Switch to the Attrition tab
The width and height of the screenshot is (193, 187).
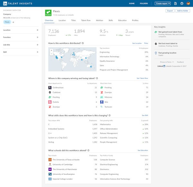click(99, 21)
